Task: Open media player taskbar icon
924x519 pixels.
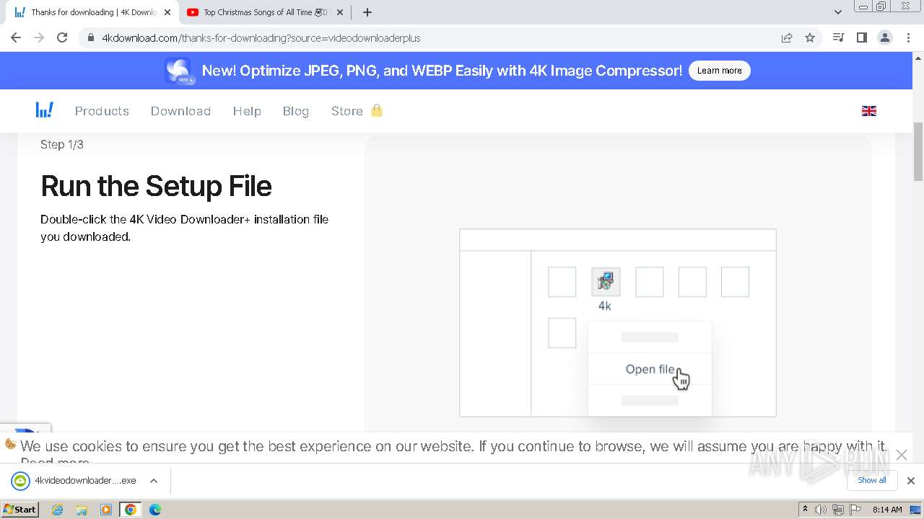Action: tap(106, 510)
